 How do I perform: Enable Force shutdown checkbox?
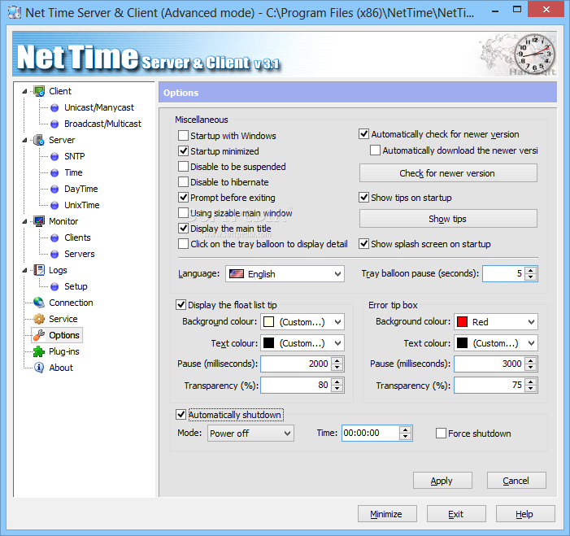coord(441,433)
